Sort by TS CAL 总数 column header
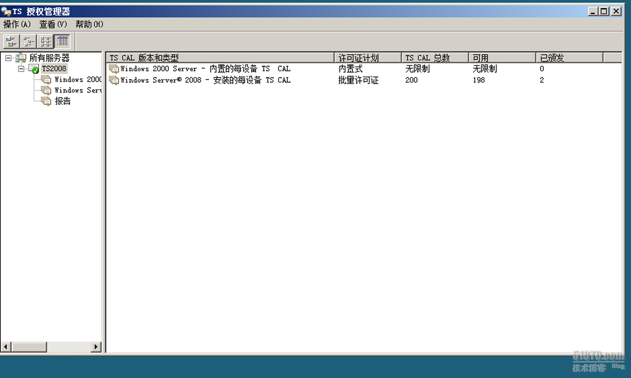The height and width of the screenshot is (378, 631). (435, 58)
